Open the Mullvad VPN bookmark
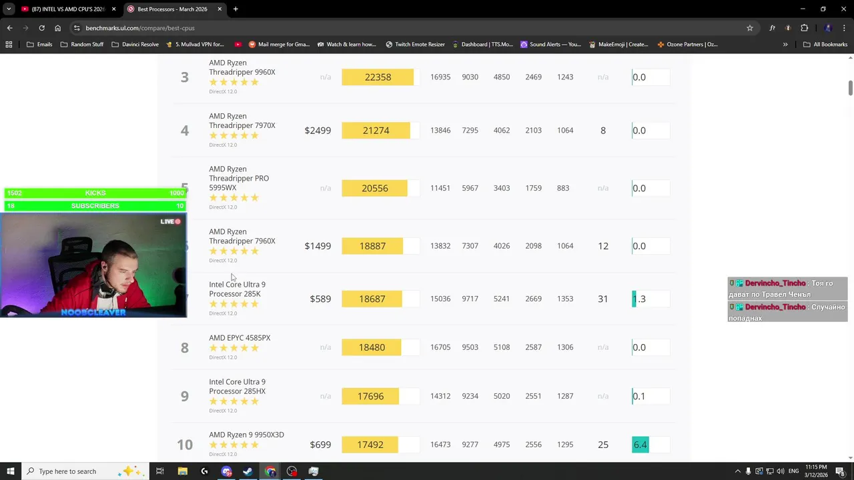Screen dimensions: 854x480 click(x=195, y=45)
